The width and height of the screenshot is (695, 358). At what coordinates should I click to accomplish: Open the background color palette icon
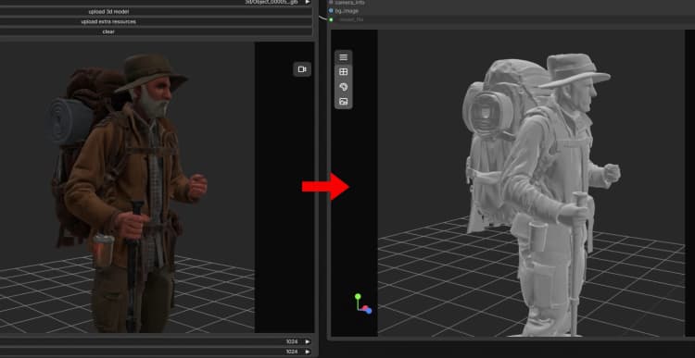click(x=343, y=87)
